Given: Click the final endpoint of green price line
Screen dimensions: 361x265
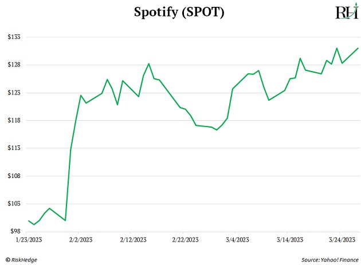Looking at the screenshot, I should pos(358,48).
